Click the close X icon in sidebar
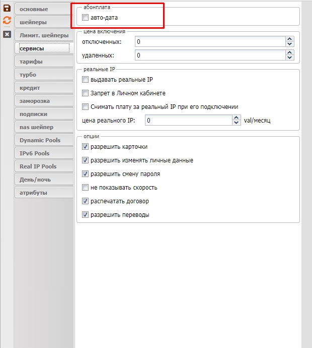Image resolution: width=312 pixels, height=348 pixels. tap(7, 34)
